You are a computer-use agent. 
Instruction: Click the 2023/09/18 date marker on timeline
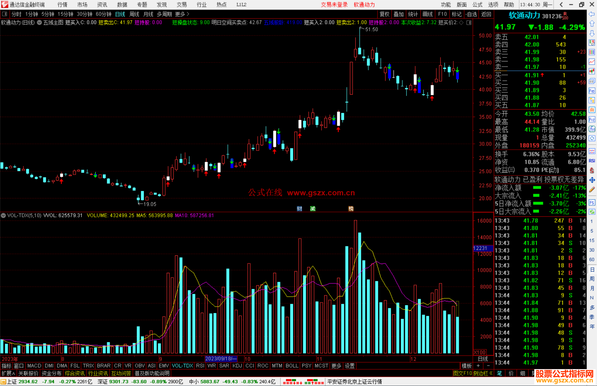[x=221, y=359]
